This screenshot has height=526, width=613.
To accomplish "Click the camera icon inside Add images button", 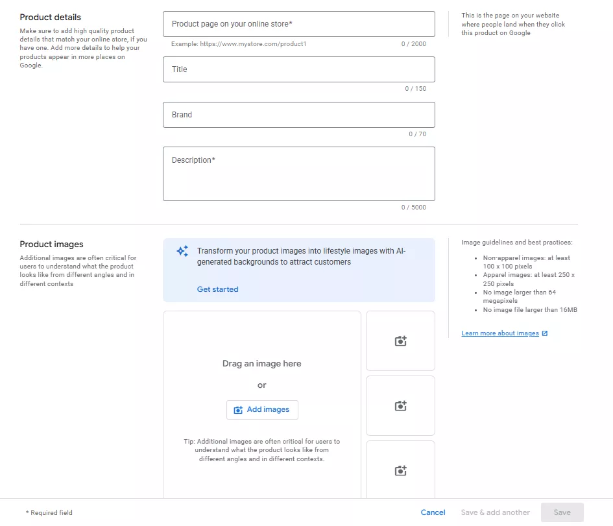I will click(x=238, y=410).
